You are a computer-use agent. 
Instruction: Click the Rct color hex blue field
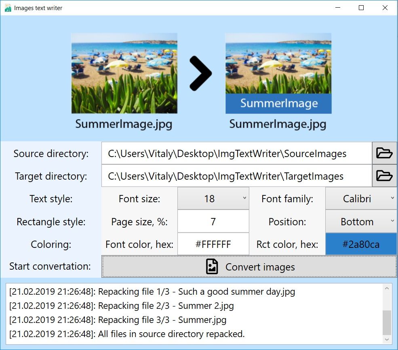361,244
